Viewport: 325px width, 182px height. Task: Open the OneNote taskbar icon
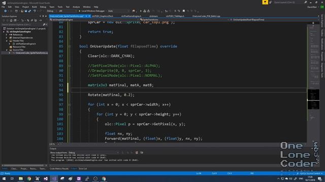(x=79, y=178)
